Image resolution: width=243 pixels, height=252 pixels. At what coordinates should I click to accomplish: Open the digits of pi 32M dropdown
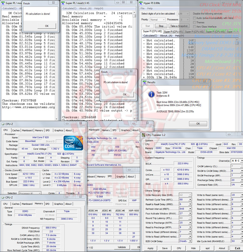183,14
